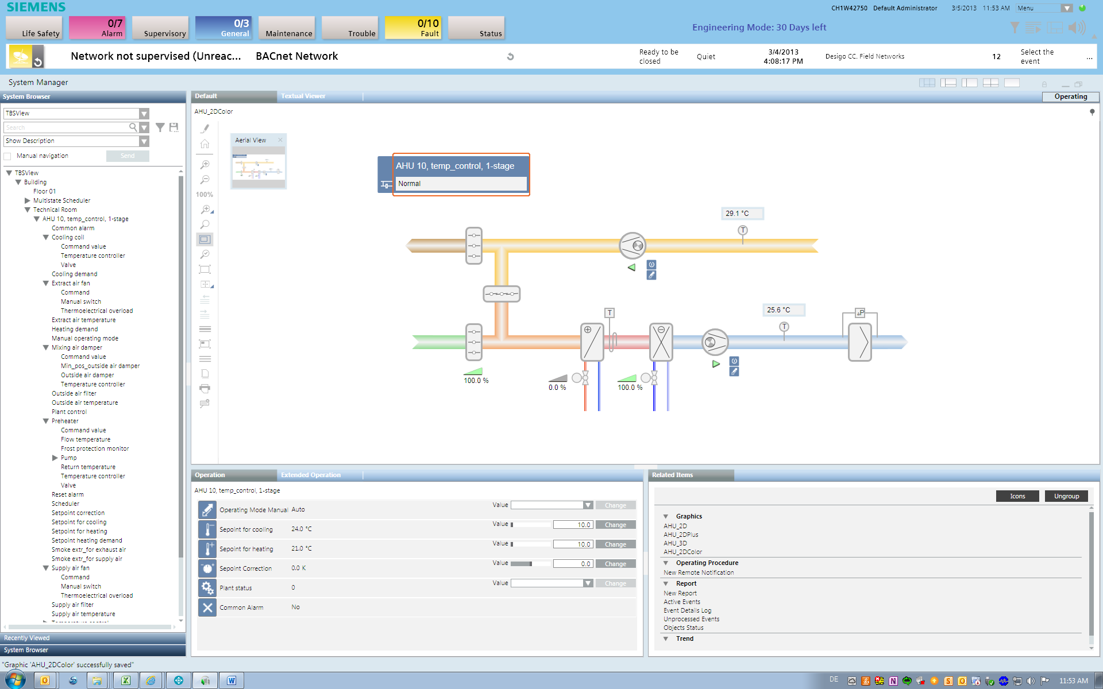
Task: Open the Alarm 0/7 event category
Action: [x=97, y=28]
